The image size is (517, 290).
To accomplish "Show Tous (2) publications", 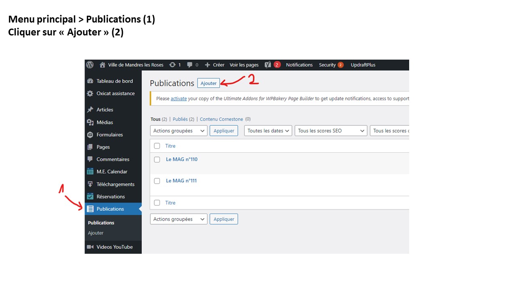I will 159,119.
